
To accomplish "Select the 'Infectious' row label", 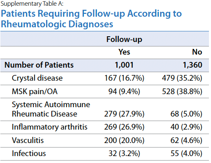I will 29,154.
